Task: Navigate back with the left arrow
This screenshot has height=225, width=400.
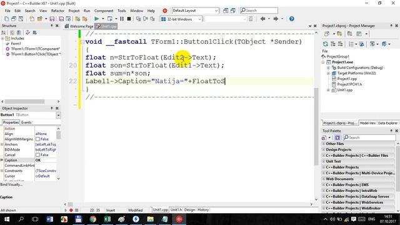Action: (262, 19)
